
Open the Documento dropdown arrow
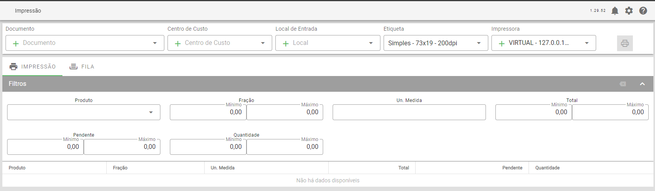(x=155, y=43)
